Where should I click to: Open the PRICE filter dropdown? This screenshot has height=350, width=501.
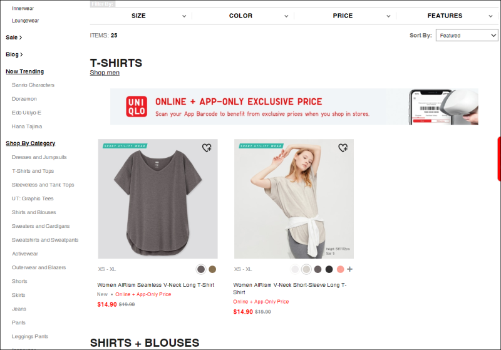tap(345, 16)
